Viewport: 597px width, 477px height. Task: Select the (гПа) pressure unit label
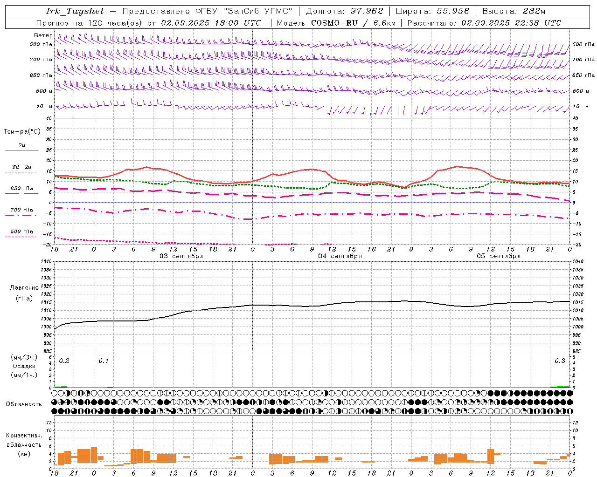(x=24, y=298)
